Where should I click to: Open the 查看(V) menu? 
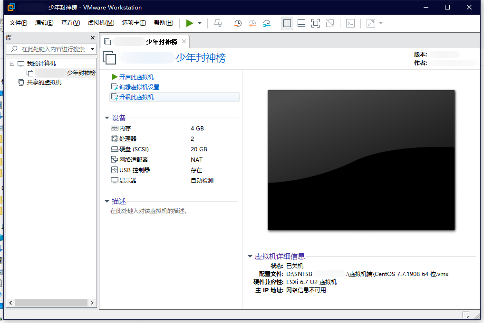(70, 23)
